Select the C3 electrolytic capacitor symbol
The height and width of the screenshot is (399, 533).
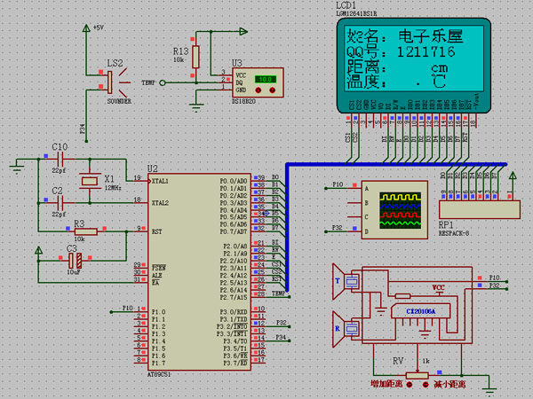(x=75, y=261)
